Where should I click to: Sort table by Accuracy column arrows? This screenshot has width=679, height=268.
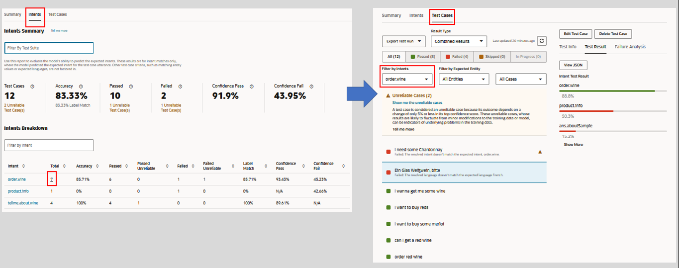coord(97,166)
